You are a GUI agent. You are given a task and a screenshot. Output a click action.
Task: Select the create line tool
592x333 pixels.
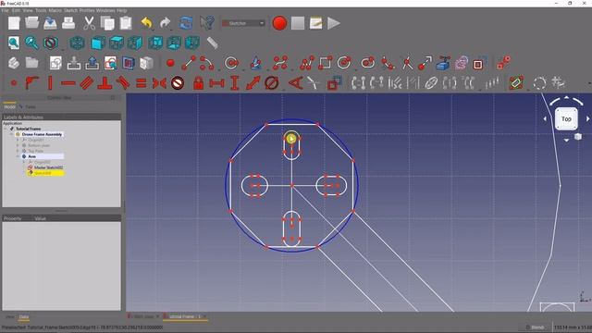[189, 63]
